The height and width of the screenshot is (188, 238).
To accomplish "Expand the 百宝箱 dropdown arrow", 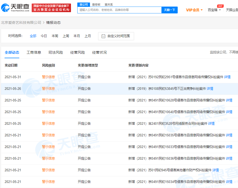I will [220, 10].
